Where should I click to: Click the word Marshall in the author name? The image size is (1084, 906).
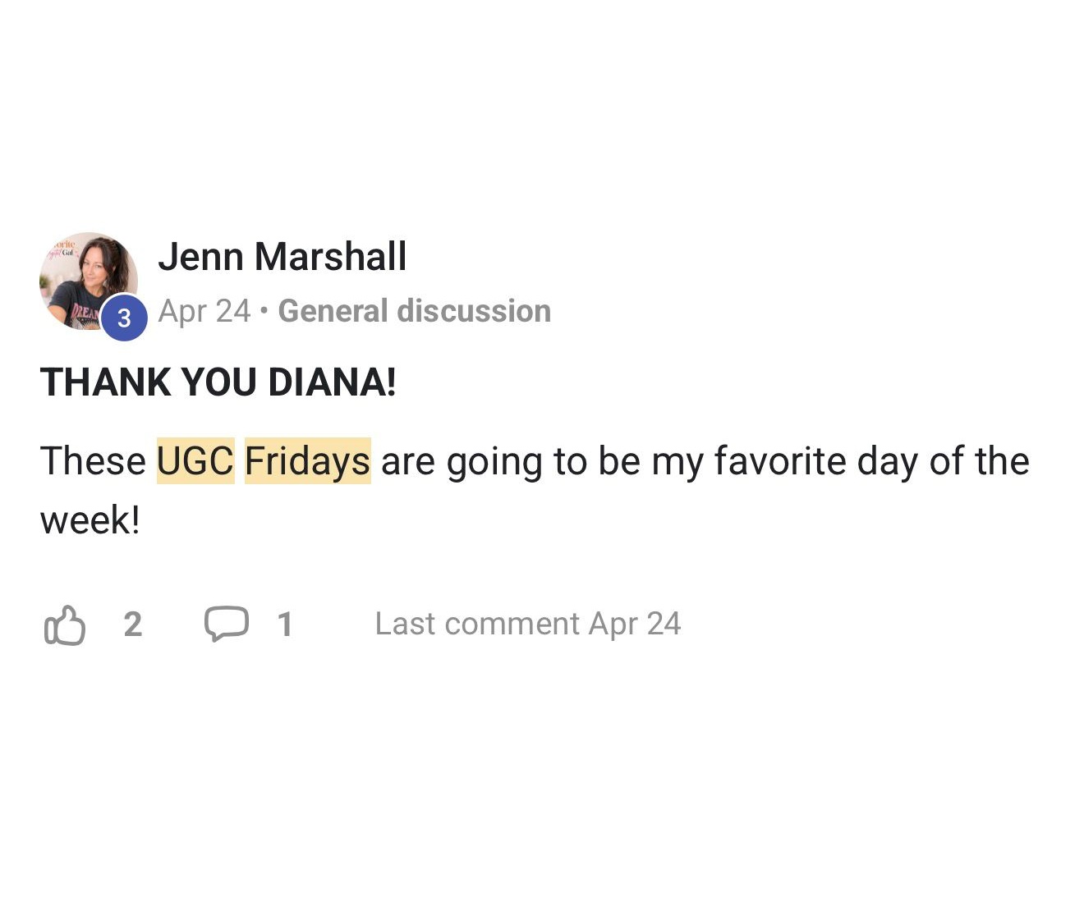(x=331, y=257)
